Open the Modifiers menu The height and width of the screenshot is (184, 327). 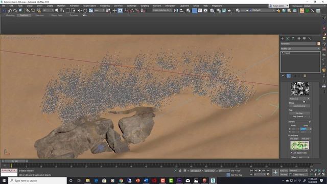point(61,6)
